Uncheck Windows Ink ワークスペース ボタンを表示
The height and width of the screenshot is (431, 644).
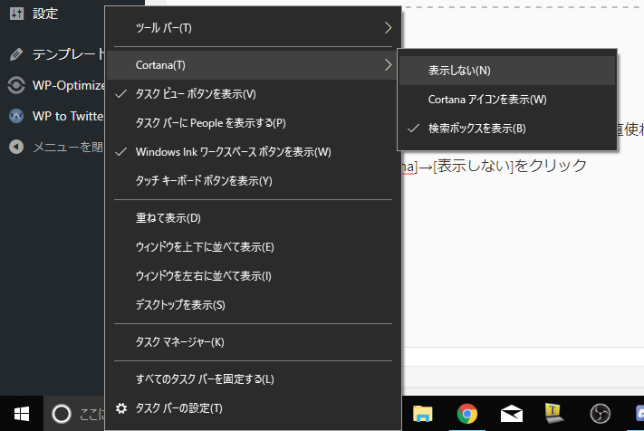pos(232,152)
